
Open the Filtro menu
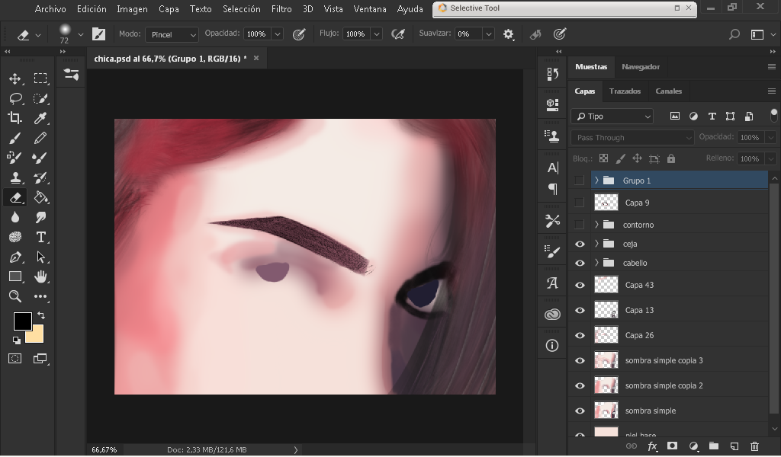pyautogui.click(x=281, y=9)
